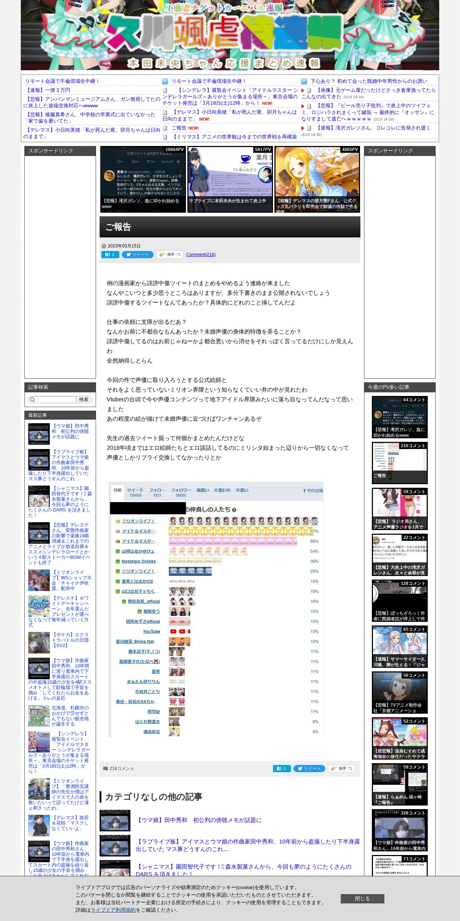Click the site header banner image
The width and height of the screenshot is (460, 921).
(230, 35)
